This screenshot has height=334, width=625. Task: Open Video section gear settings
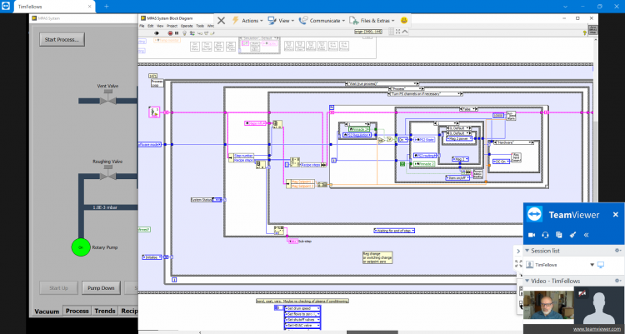click(617, 281)
